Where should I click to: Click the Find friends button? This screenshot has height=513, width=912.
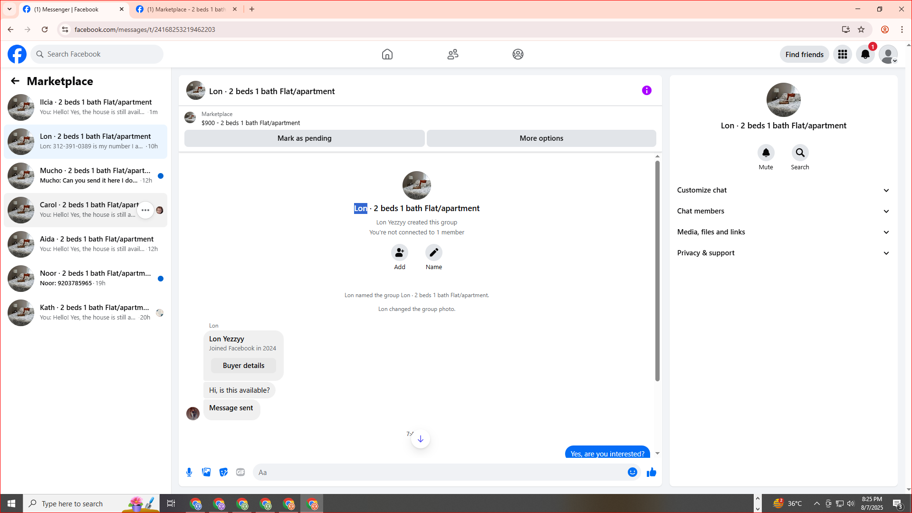point(805,55)
